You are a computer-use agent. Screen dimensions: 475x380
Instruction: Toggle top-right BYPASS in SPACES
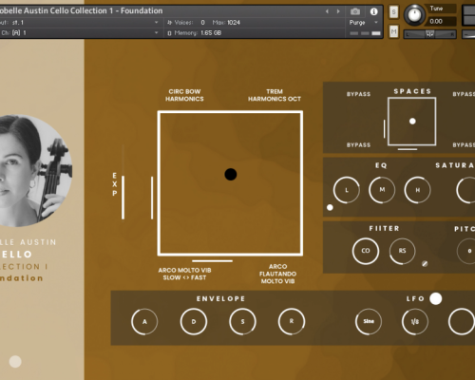464,94
